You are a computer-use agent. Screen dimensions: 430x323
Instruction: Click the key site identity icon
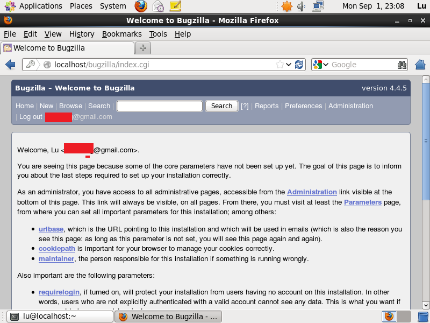[x=31, y=65]
